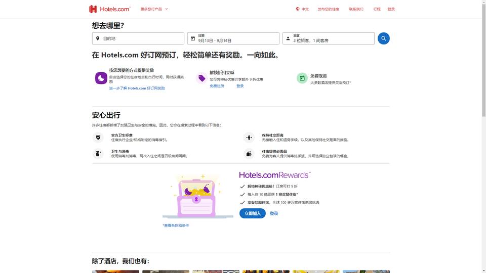
Task: Click the green calendar free cancellation icon
Action: [302, 78]
